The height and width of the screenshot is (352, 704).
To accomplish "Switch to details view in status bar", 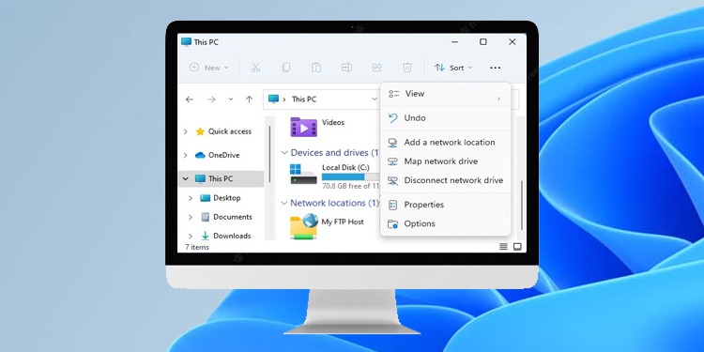I will (504, 247).
